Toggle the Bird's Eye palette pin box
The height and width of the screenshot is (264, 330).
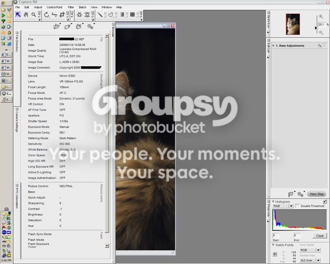point(269,13)
